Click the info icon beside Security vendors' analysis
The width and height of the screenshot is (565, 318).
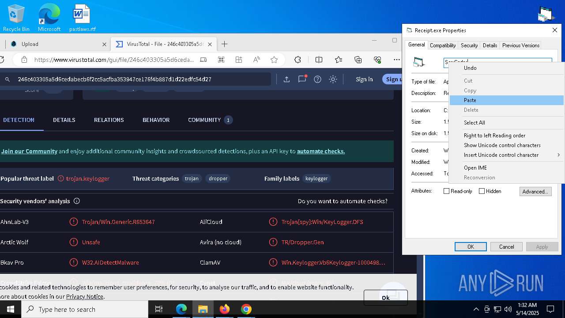pos(77,201)
